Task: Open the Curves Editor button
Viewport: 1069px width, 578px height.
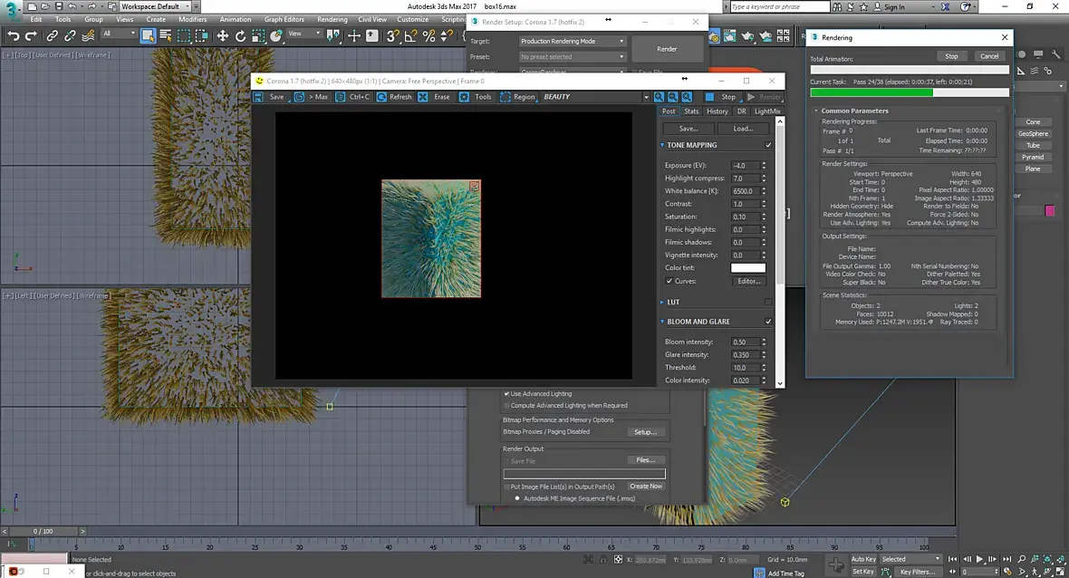Action: 748,281
